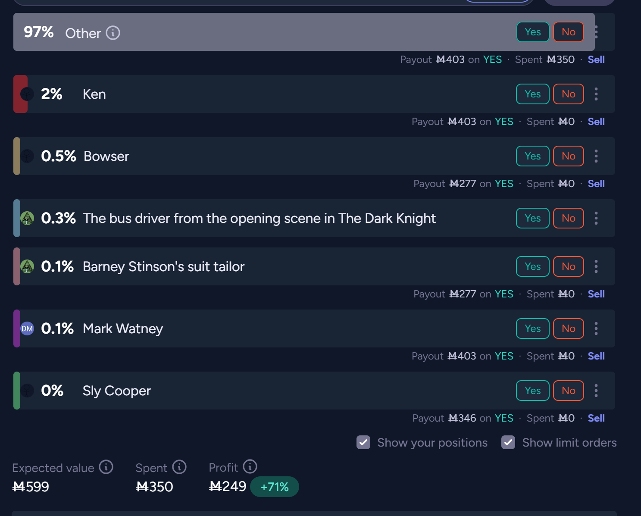Click the 97% probability for Other
The image size is (641, 516).
pos(39,32)
